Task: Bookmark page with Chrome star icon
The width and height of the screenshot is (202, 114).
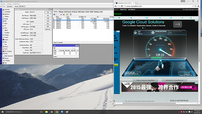Action: point(193,6)
